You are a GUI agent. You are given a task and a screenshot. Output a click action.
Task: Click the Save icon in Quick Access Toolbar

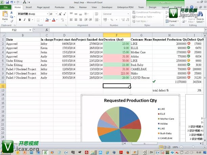[x=7, y=2]
